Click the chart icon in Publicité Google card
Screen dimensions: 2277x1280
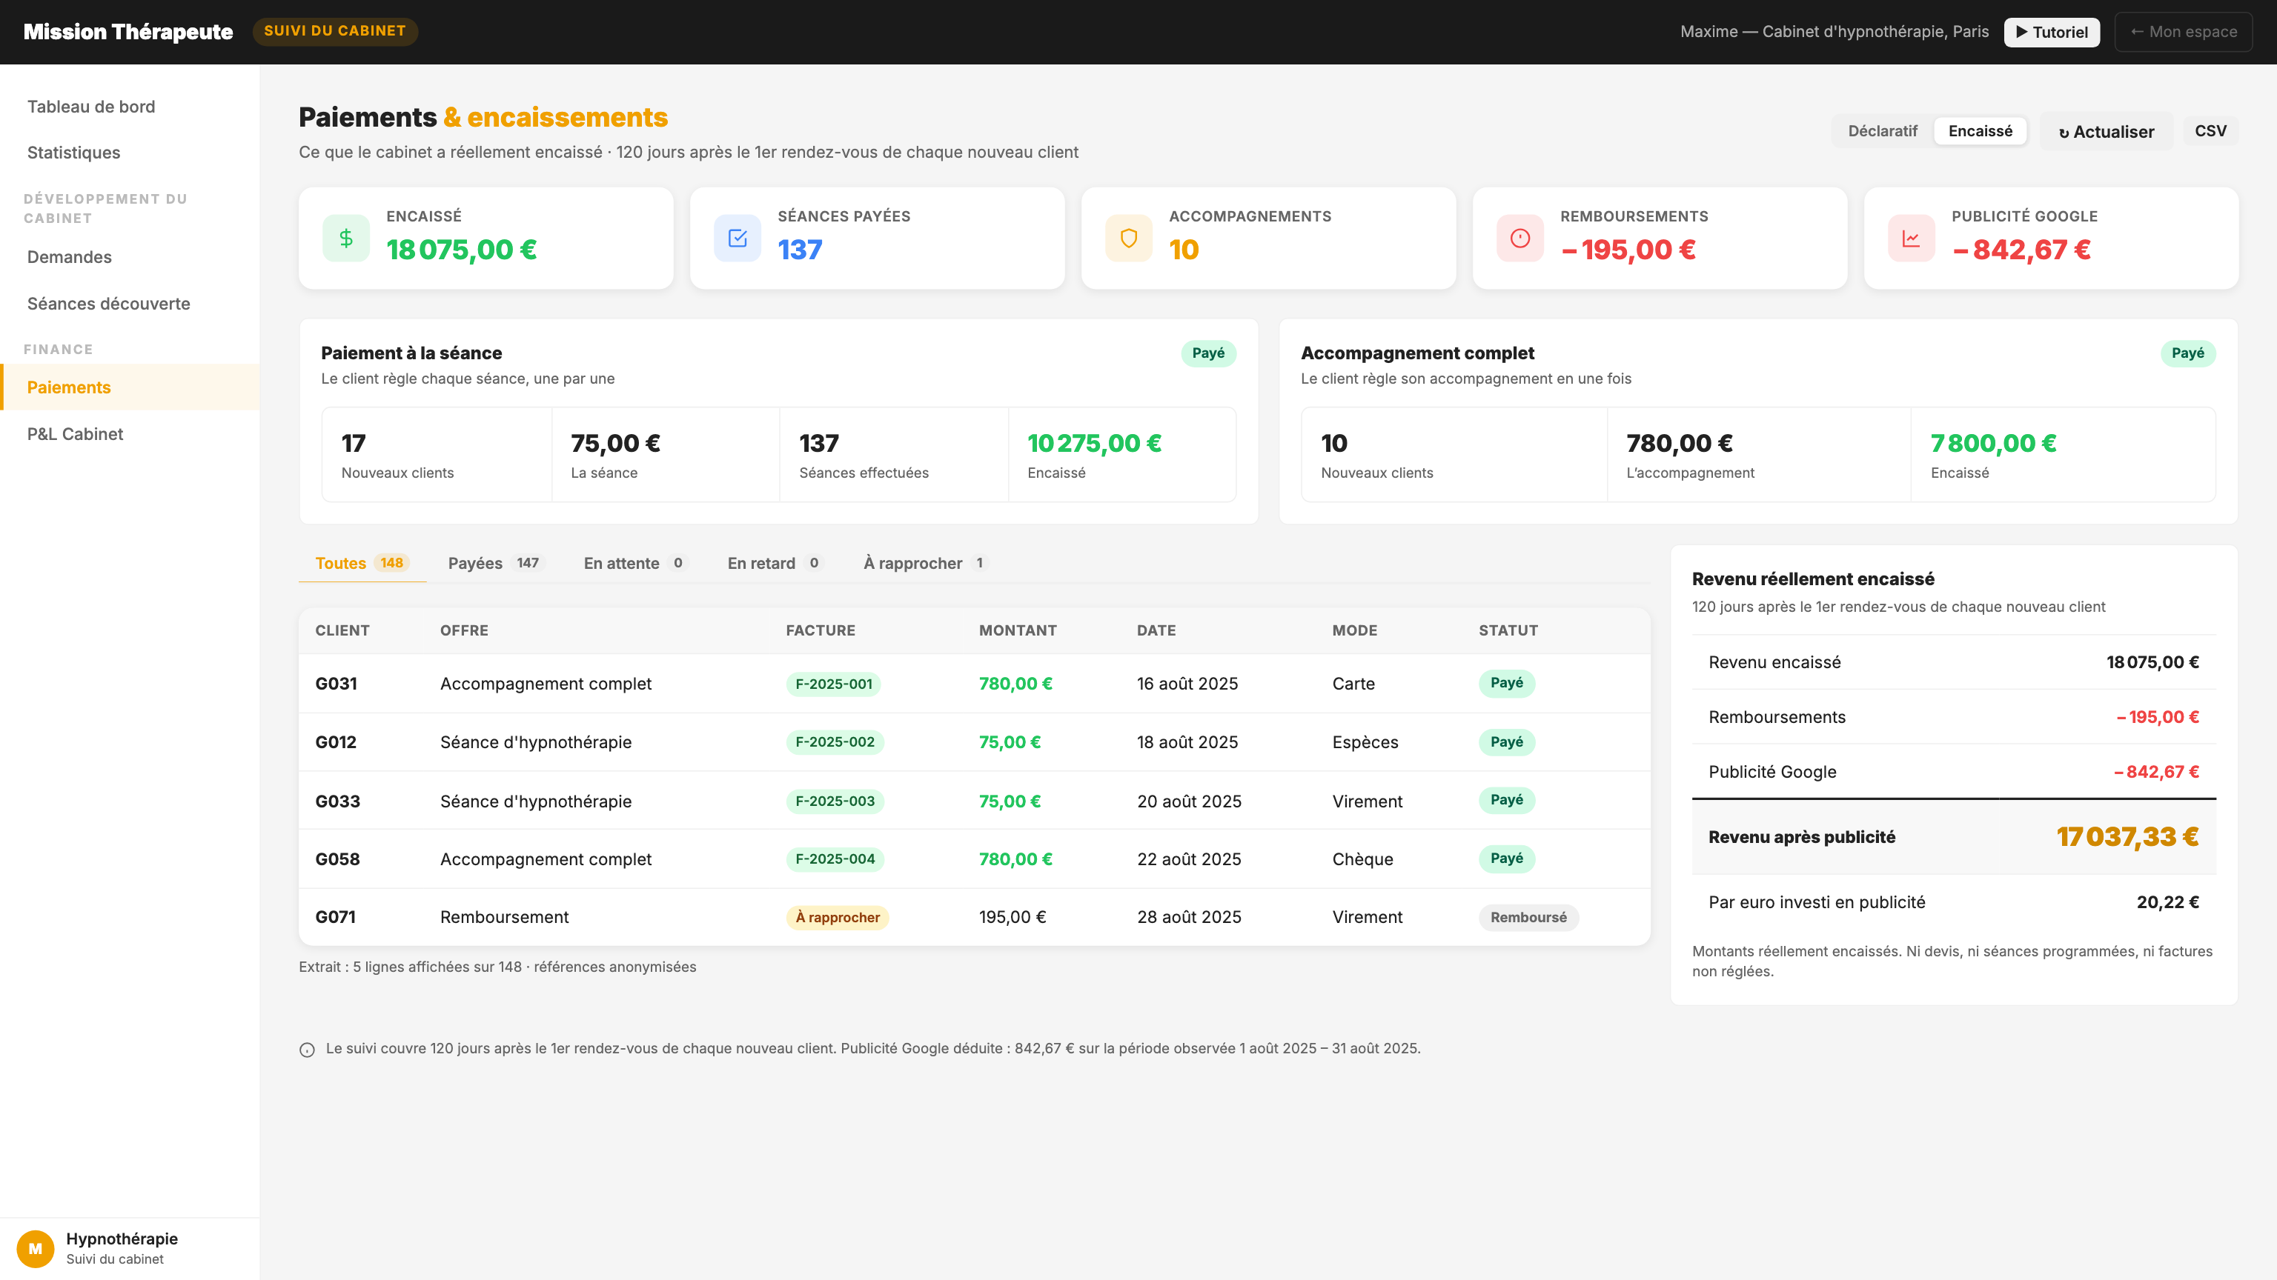click(1911, 238)
